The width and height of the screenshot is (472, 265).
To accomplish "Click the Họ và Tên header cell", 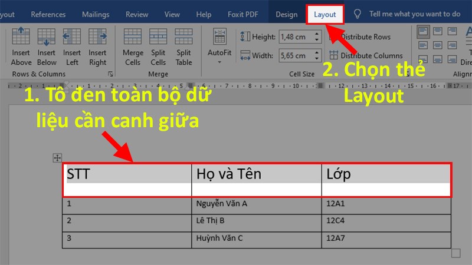I will (257, 180).
